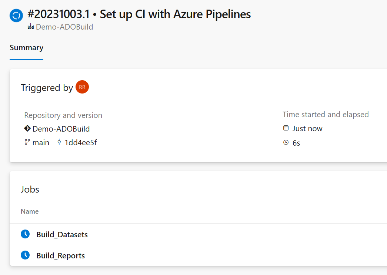The width and height of the screenshot is (387, 275).
Task: Click the queued status icon for Build_Datasets
Action: (x=25, y=234)
